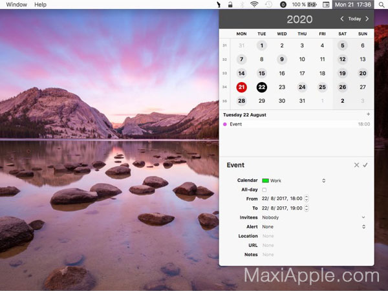Add a new event with the plus icon
Screen dimensions: 388x291
368,114
